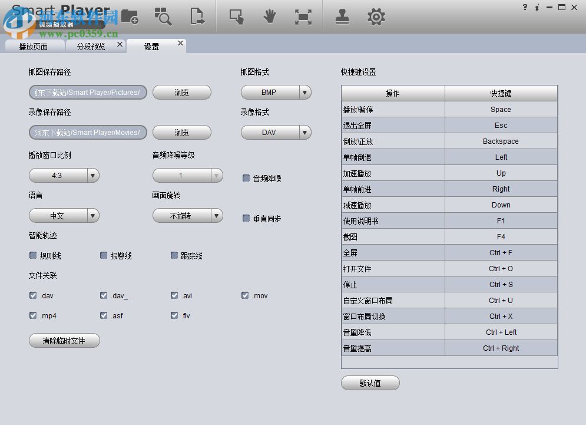Select the Ctrl + S shortcut cell
Screen dimensions: 586x425
pos(501,284)
